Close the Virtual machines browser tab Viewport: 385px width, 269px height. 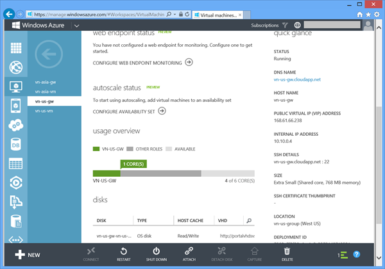coord(240,15)
